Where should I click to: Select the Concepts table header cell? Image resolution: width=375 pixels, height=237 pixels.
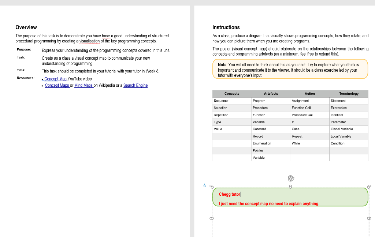(231, 94)
